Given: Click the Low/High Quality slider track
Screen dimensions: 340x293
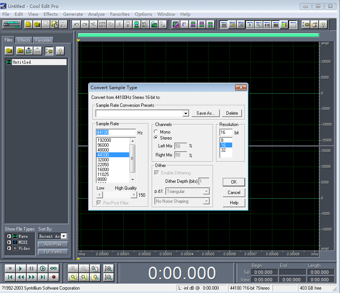Looking at the screenshot, I should [x=116, y=195].
